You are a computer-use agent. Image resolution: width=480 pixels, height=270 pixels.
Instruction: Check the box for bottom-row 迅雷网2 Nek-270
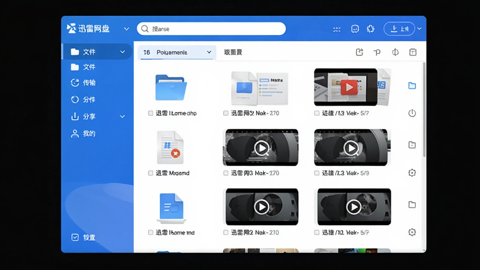point(226,232)
